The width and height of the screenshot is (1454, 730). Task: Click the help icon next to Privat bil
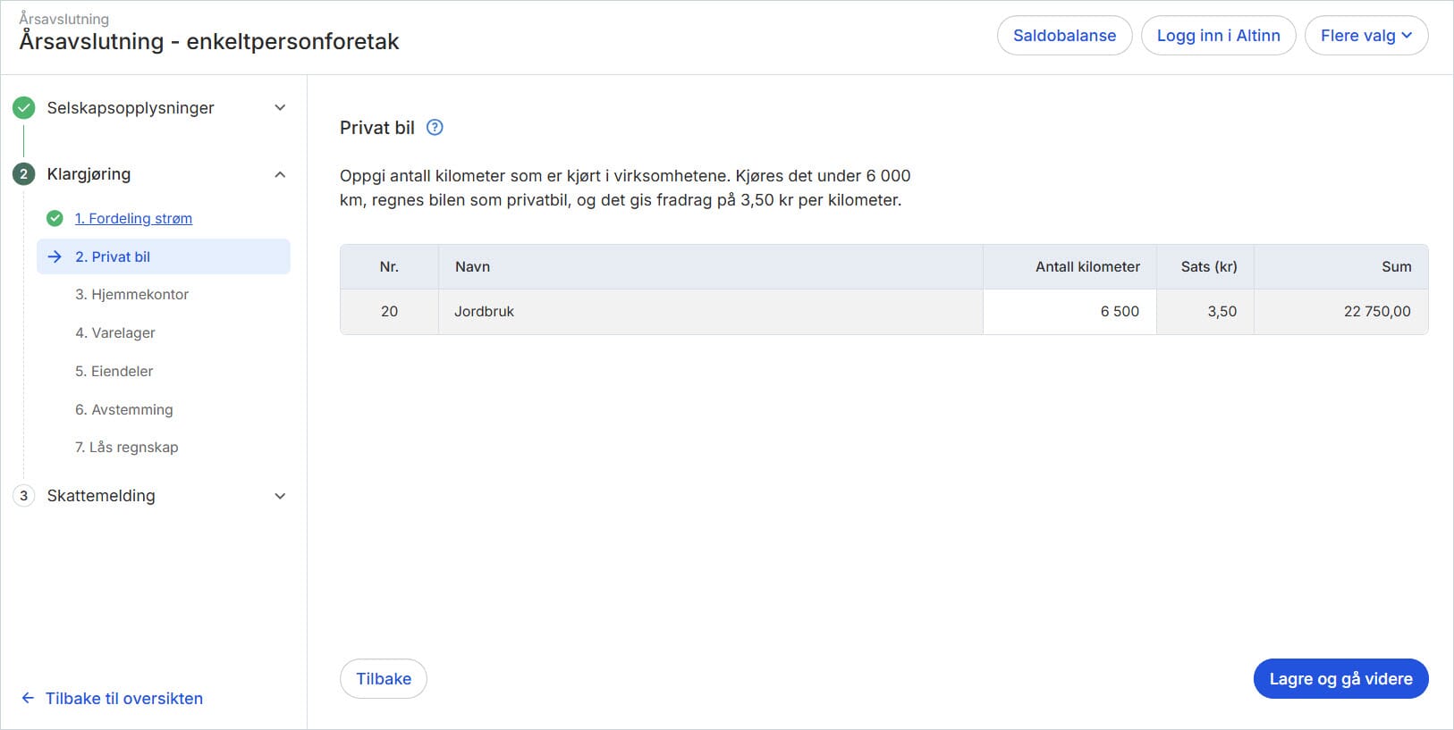coord(435,128)
